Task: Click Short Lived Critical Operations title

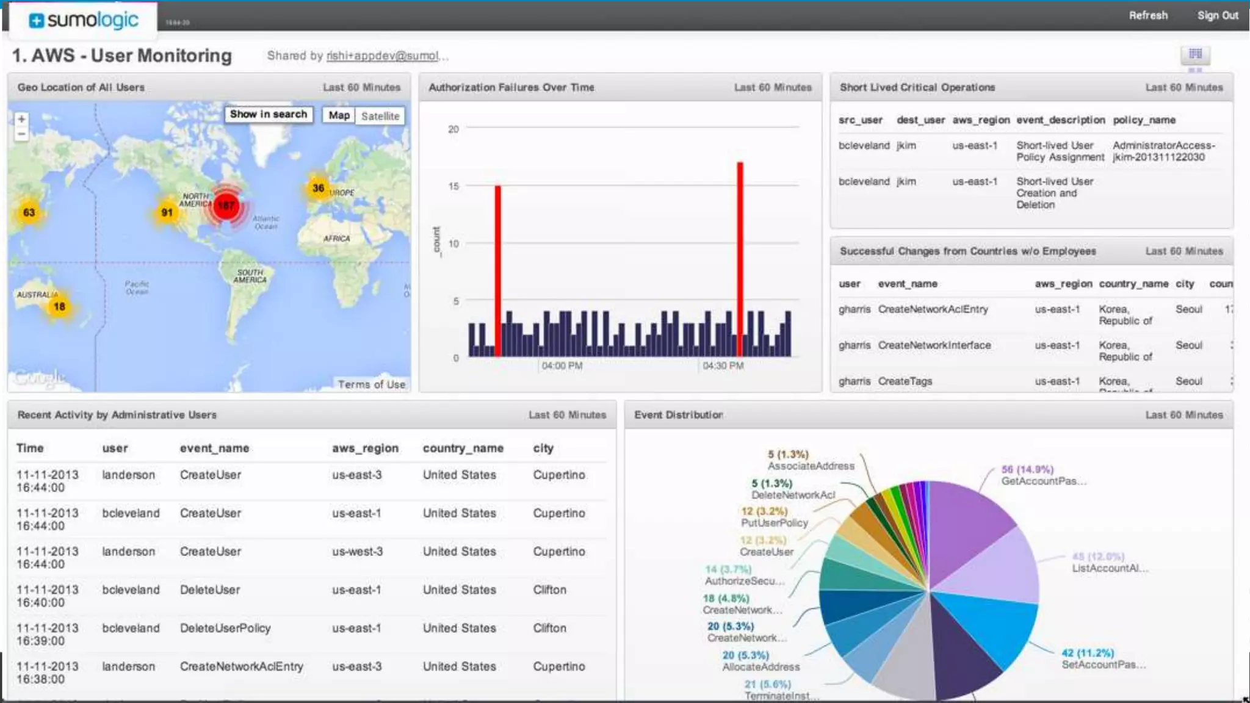Action: (917, 87)
